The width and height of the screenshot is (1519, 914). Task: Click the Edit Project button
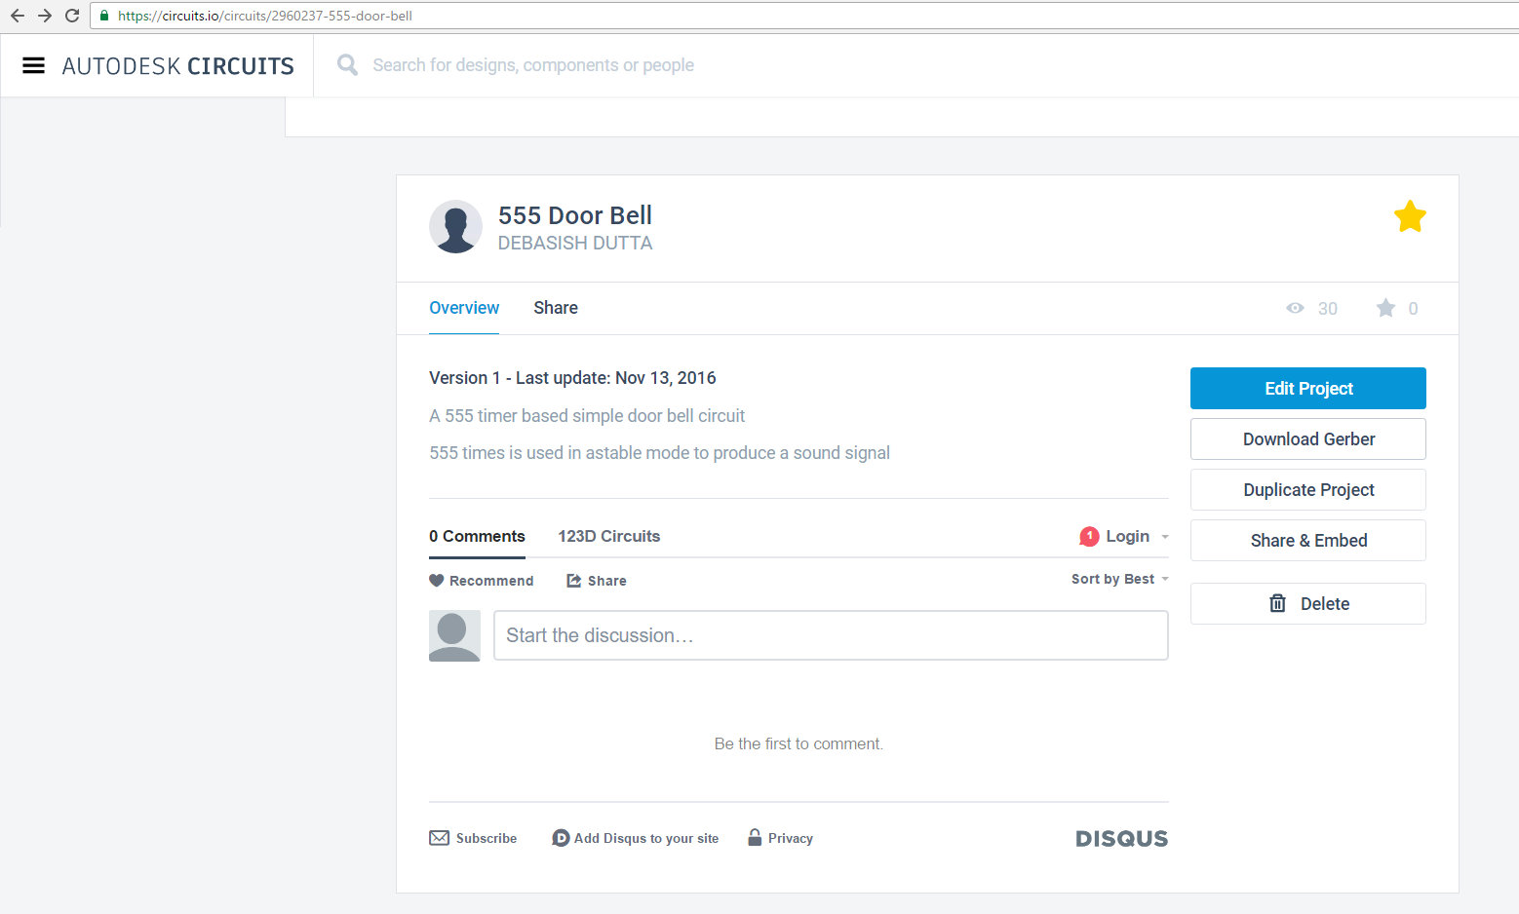coord(1308,389)
